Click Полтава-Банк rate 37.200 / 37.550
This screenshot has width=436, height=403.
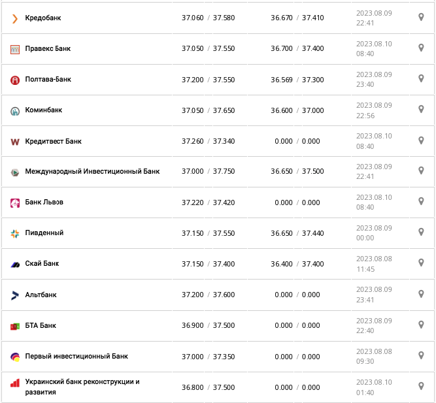[x=208, y=80]
